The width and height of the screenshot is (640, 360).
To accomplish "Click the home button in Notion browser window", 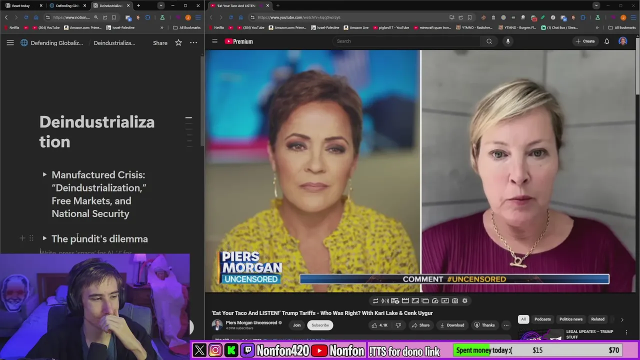I will [36, 17].
